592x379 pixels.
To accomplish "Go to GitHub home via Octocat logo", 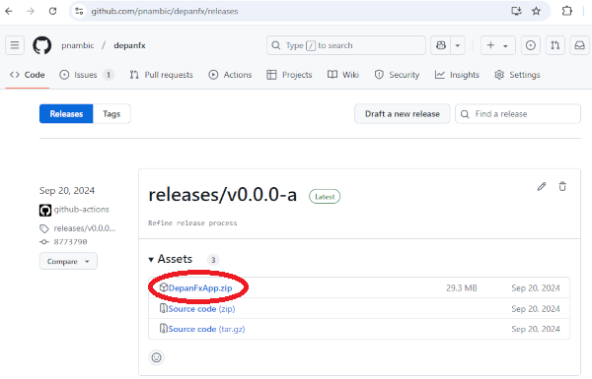I will pyautogui.click(x=41, y=45).
